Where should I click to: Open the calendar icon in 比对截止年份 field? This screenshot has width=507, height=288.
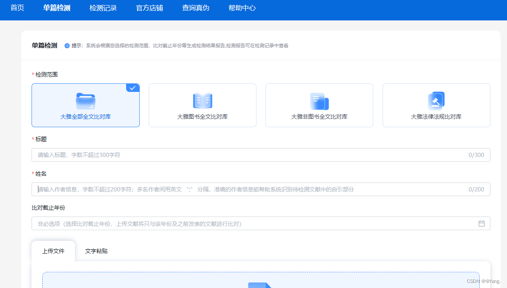coord(481,223)
